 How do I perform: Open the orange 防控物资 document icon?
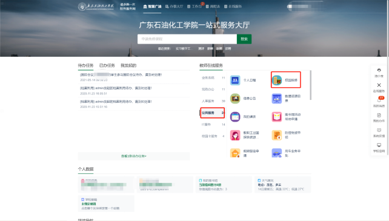(277, 135)
